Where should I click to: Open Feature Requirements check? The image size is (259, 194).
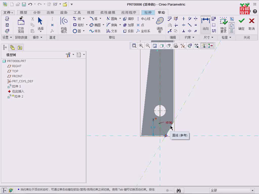click(x=224, y=25)
